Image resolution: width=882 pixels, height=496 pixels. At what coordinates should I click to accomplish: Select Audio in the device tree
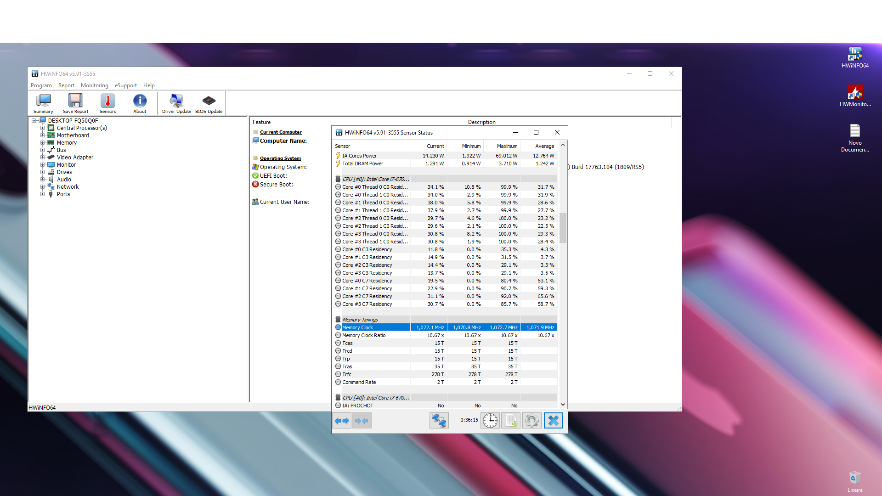tap(64, 180)
